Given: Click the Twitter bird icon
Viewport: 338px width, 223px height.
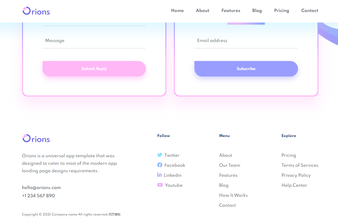Looking at the screenshot, I should click(x=160, y=155).
